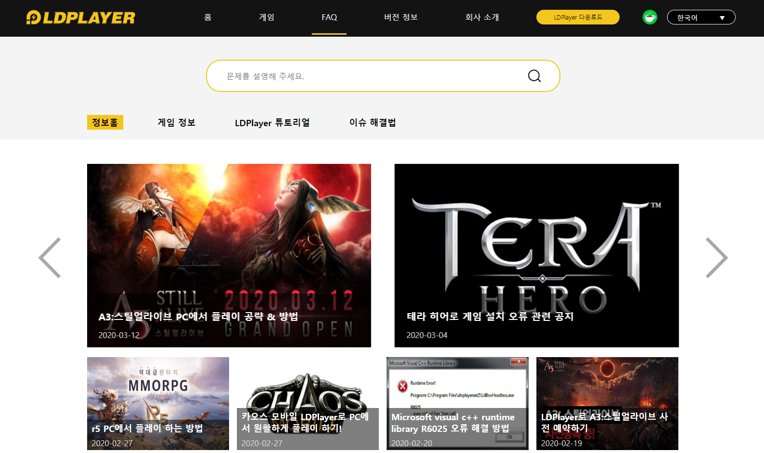Click the date 2020-03-04

pyautogui.click(x=427, y=335)
